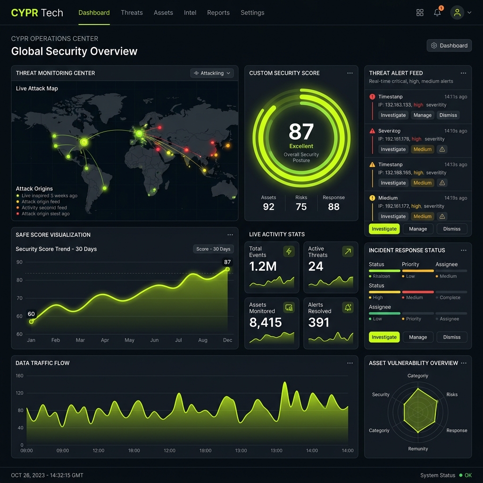Open Asset Vulnerability Overview options menu
483x483 pixels.
[464, 363]
